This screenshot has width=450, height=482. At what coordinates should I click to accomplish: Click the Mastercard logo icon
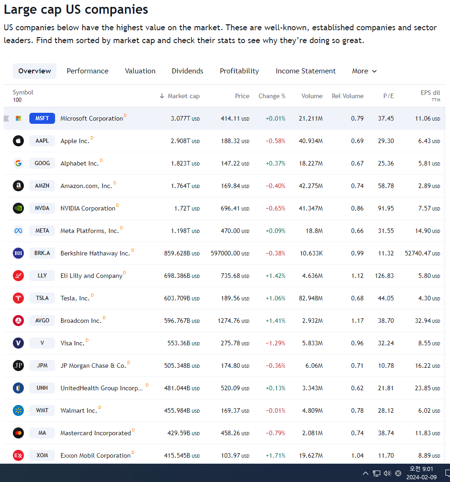tap(18, 432)
